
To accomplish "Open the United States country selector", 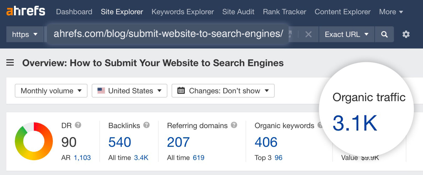I will (129, 91).
